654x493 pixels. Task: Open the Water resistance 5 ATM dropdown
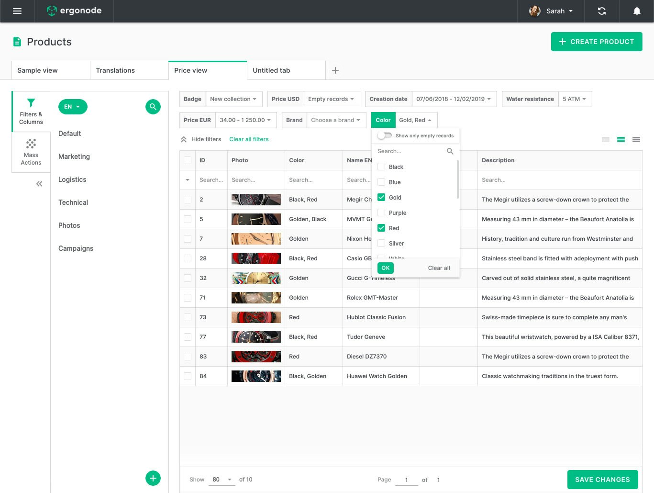pyautogui.click(x=574, y=99)
